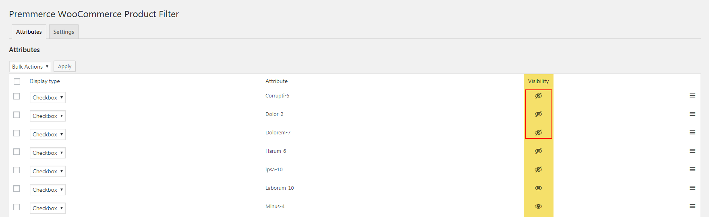
Task: Select the Attributes tab
Action: pyautogui.click(x=29, y=32)
